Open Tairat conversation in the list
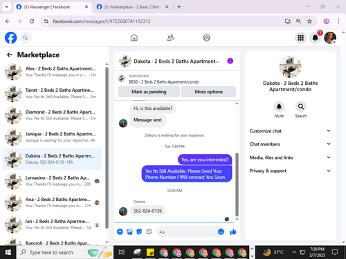The image size is (346, 259). (x=52, y=93)
